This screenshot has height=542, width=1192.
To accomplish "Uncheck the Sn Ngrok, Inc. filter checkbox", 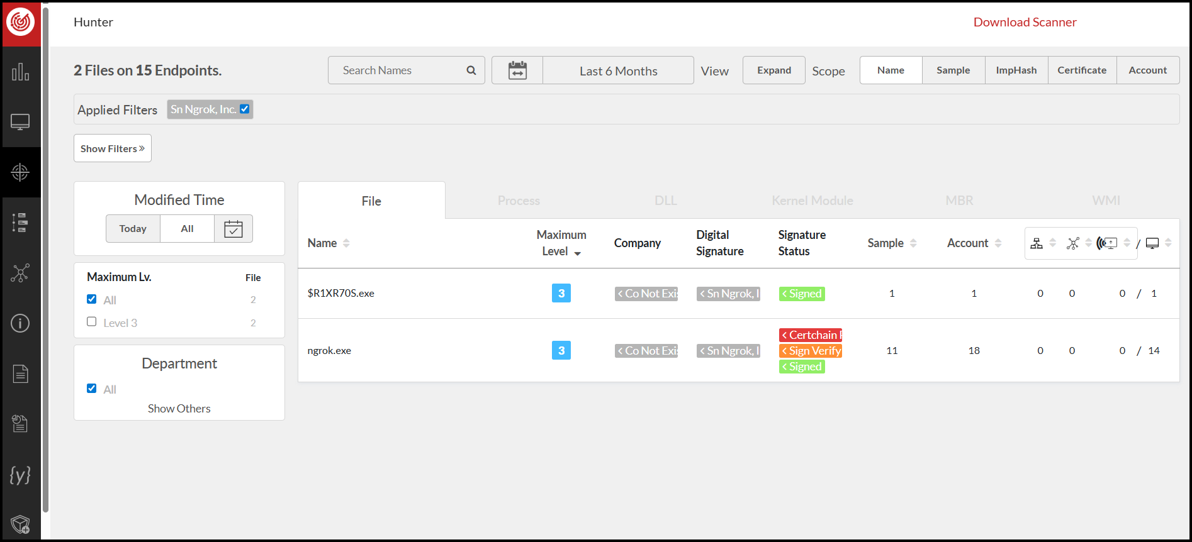I will (x=245, y=109).
